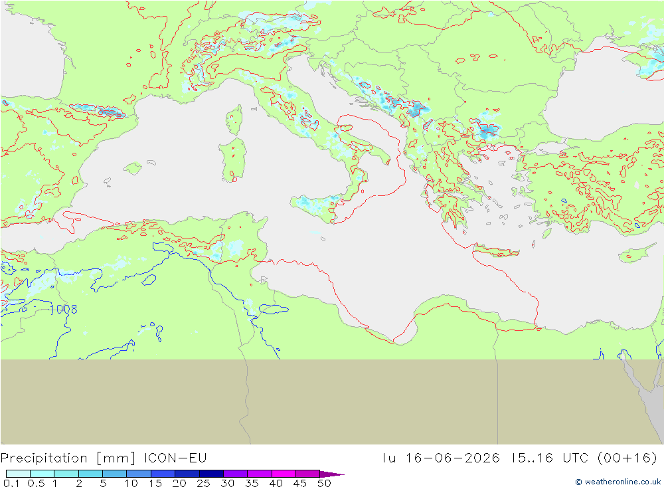Viewport: 664px width, 487px height.
Task: Pick the legend swatch between 10 and 15
Action: coord(139,474)
